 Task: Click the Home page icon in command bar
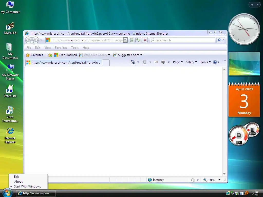click(133, 62)
